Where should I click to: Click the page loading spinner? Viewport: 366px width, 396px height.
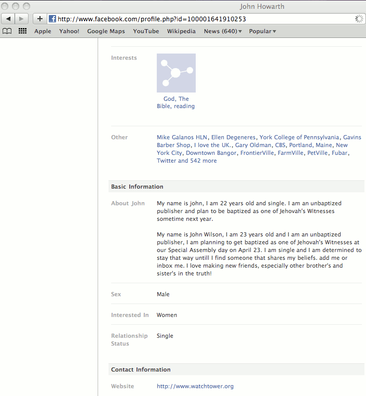pyautogui.click(x=359, y=19)
